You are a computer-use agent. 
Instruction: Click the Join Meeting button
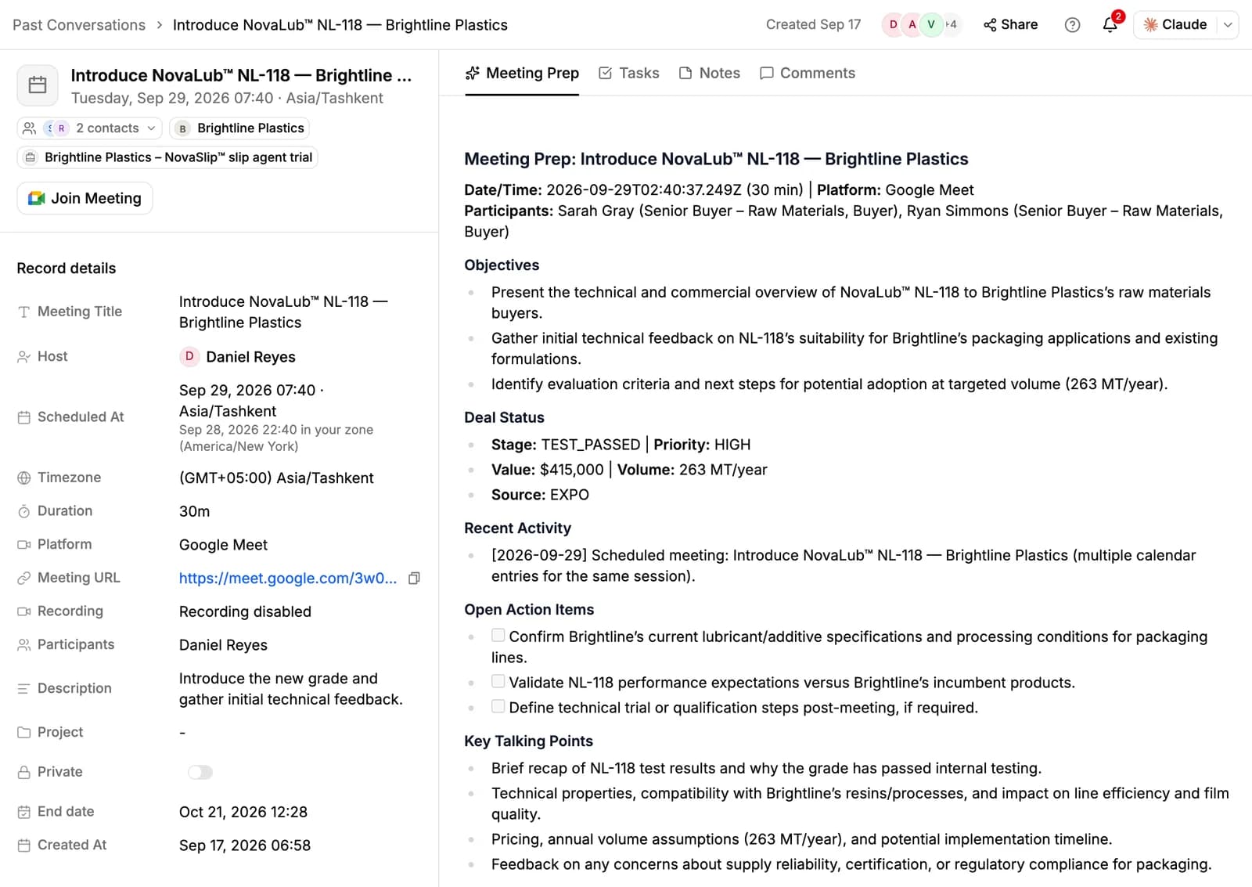click(85, 198)
